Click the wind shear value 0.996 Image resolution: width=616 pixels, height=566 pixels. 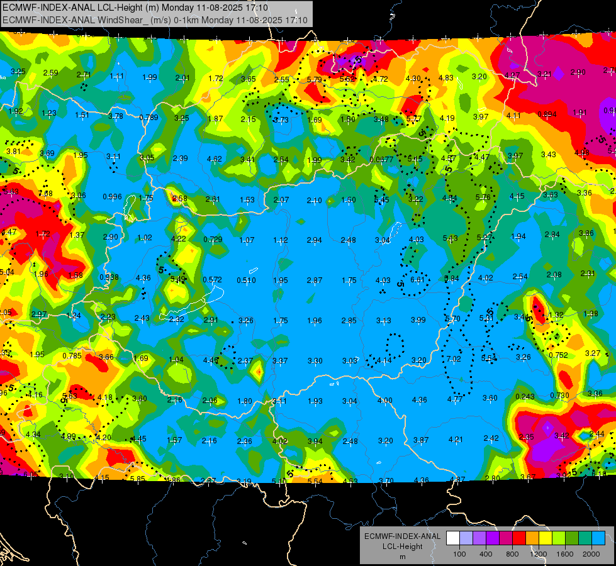pos(113,196)
